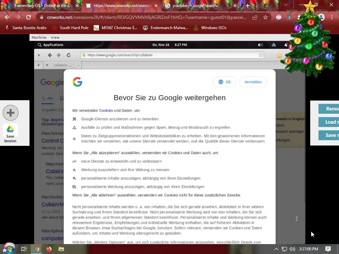Click the tab search chevron in Chrome title bar
339x254 pixels.
[x=286, y=5]
